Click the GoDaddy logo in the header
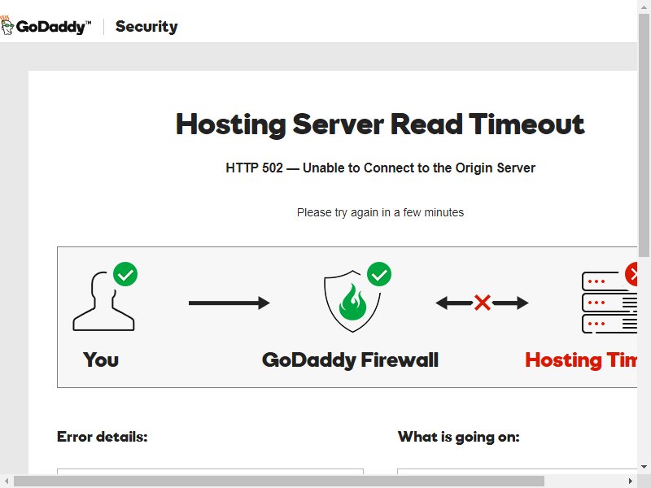 (46, 26)
